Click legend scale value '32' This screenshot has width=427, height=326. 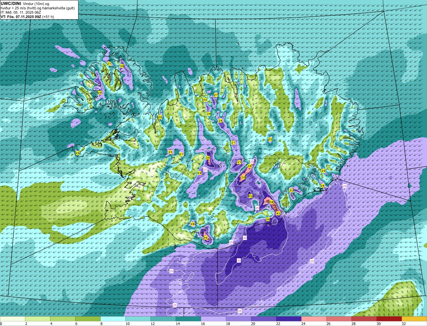tap(404, 324)
